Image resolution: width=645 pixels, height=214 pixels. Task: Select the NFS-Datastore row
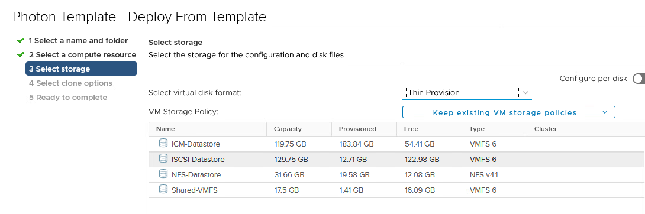[396, 174]
